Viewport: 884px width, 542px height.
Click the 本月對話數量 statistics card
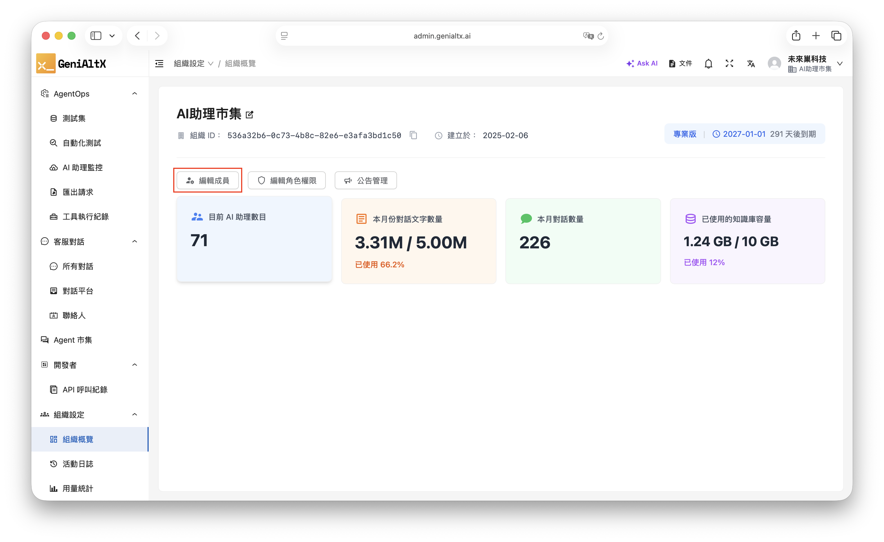tap(583, 241)
